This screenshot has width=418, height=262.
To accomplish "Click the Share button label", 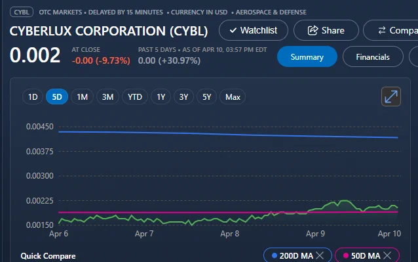I will [x=333, y=30].
